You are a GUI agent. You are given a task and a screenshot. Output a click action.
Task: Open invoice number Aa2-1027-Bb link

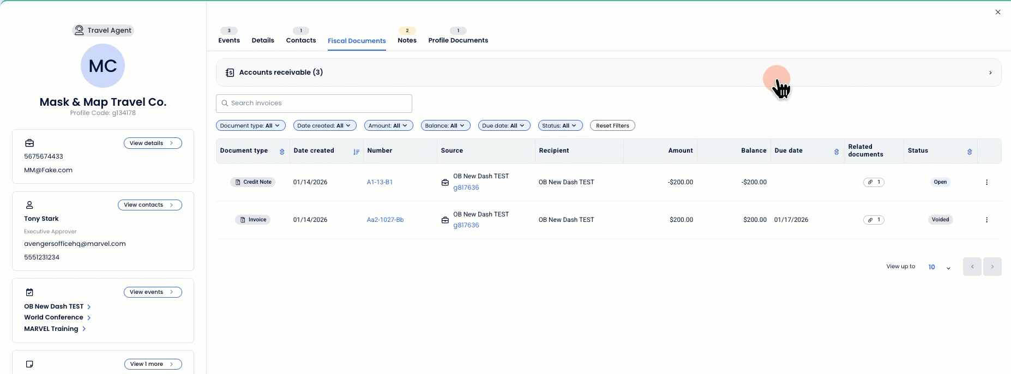[x=385, y=220]
